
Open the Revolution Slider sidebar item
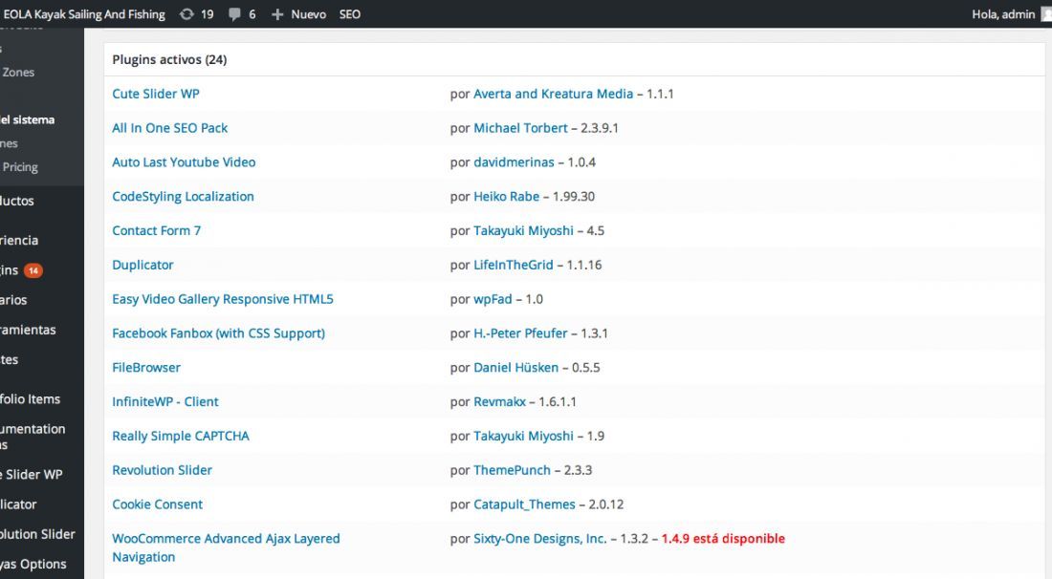37,534
